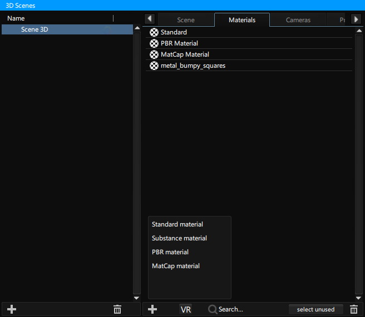Add a new 3D scene with plus icon
The width and height of the screenshot is (365, 317).
pos(11,309)
